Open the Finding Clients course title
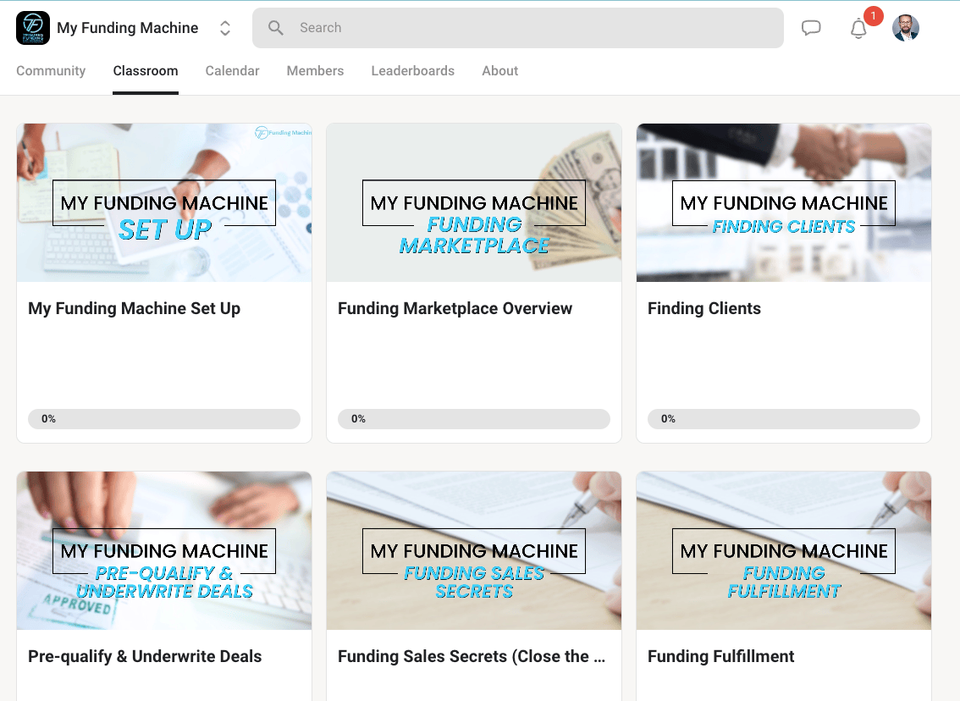960x701 pixels. tap(704, 308)
